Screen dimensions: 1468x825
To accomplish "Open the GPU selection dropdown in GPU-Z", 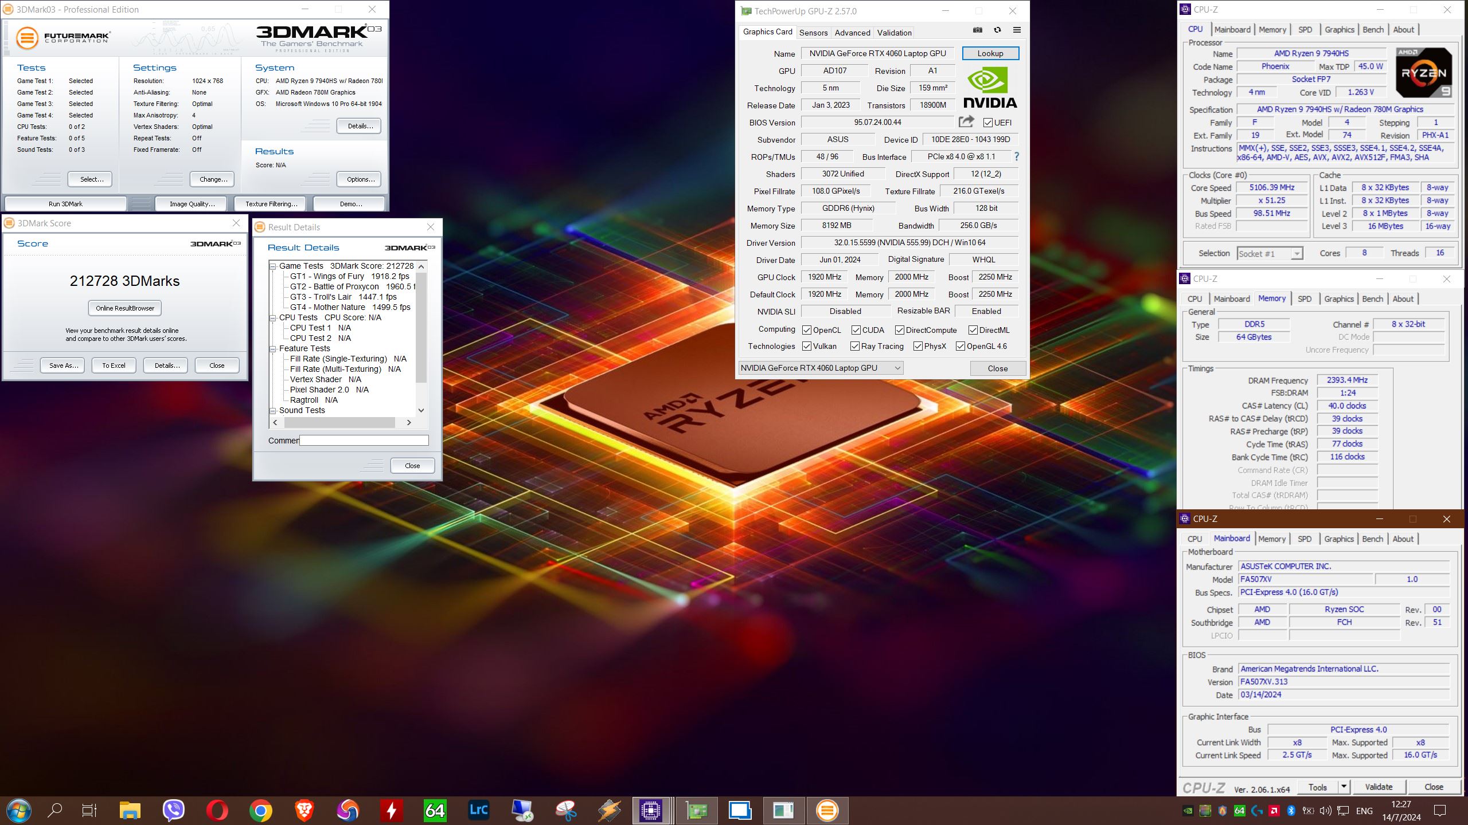I will click(x=821, y=368).
